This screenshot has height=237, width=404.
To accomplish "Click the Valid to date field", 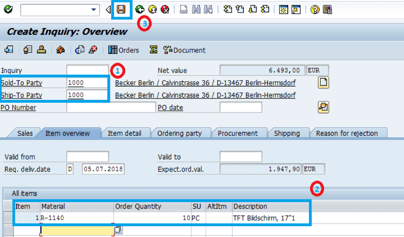I will (241, 157).
